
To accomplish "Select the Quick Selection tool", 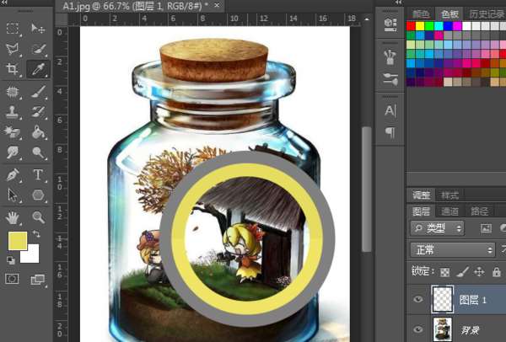I will point(38,49).
